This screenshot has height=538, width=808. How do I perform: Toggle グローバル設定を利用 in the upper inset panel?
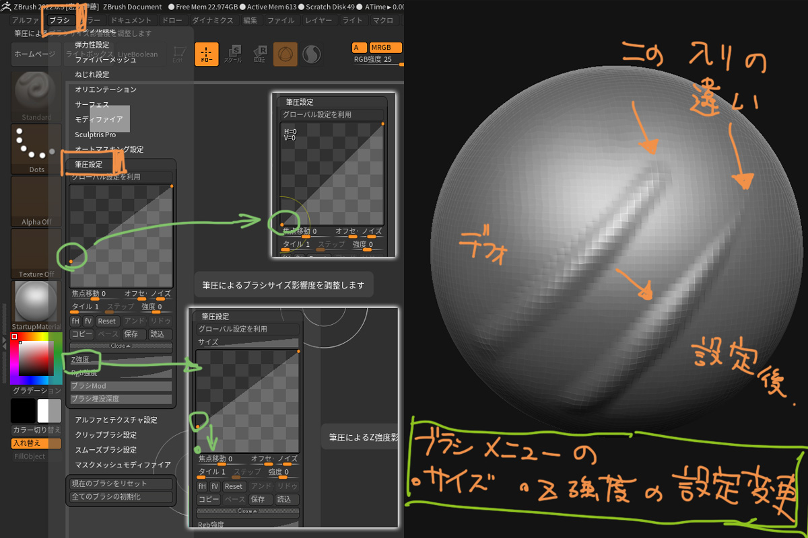click(332, 115)
